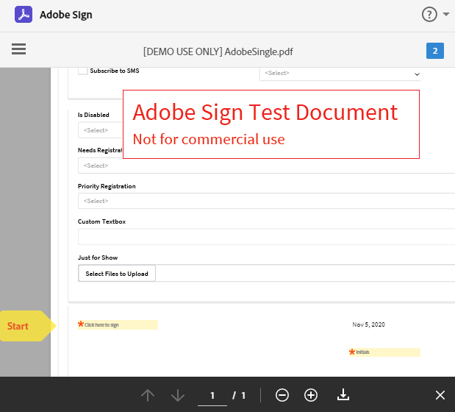Viewport: 455px width, 412px height.
Task: Toggle the Subscribe to SMS checkbox
Action: (83, 71)
